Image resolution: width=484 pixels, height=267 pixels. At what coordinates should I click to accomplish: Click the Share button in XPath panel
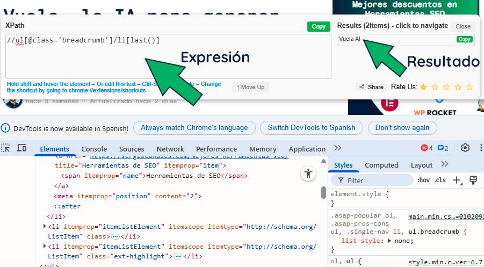coord(371,87)
